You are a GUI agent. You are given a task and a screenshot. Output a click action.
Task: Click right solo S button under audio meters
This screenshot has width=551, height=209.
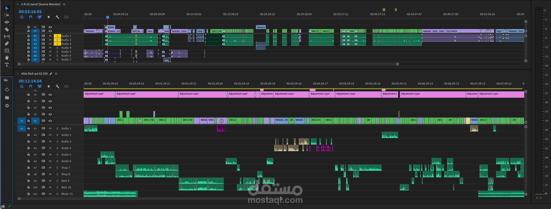pos(541,198)
